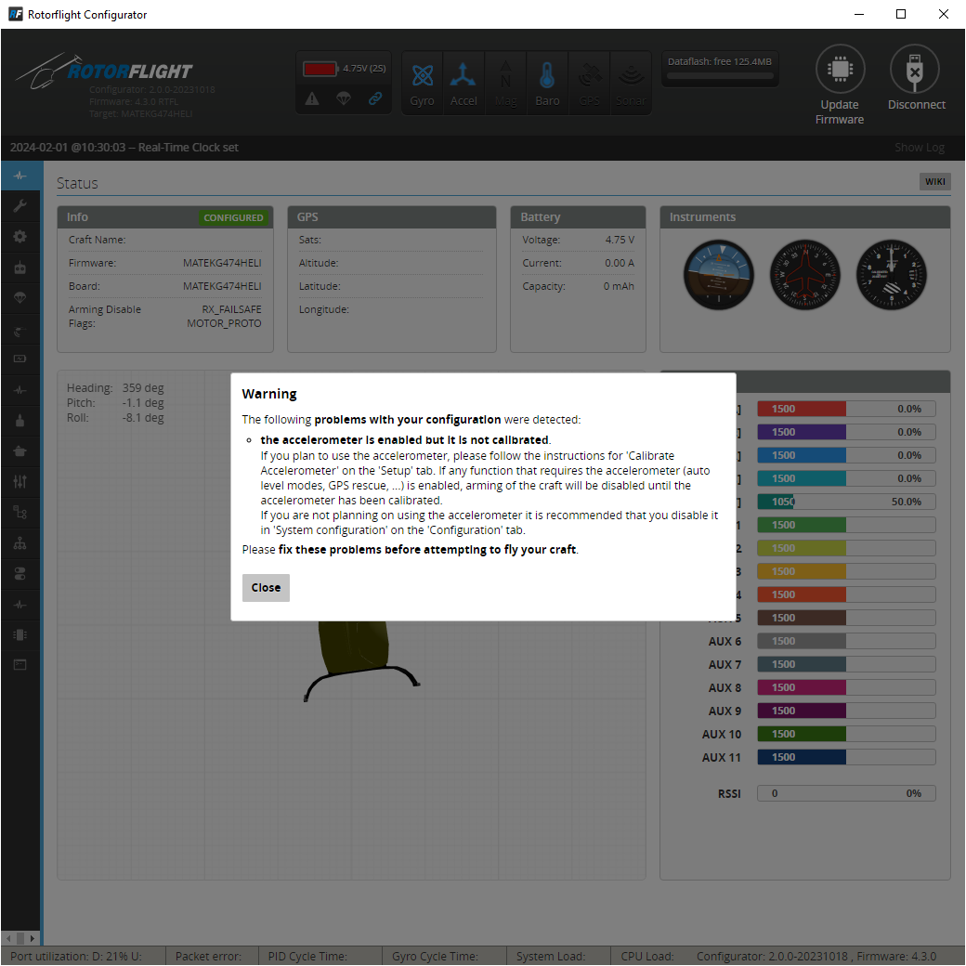This screenshot has height=966, width=966.
Task: Click the Disconnect USB button
Action: click(x=916, y=81)
